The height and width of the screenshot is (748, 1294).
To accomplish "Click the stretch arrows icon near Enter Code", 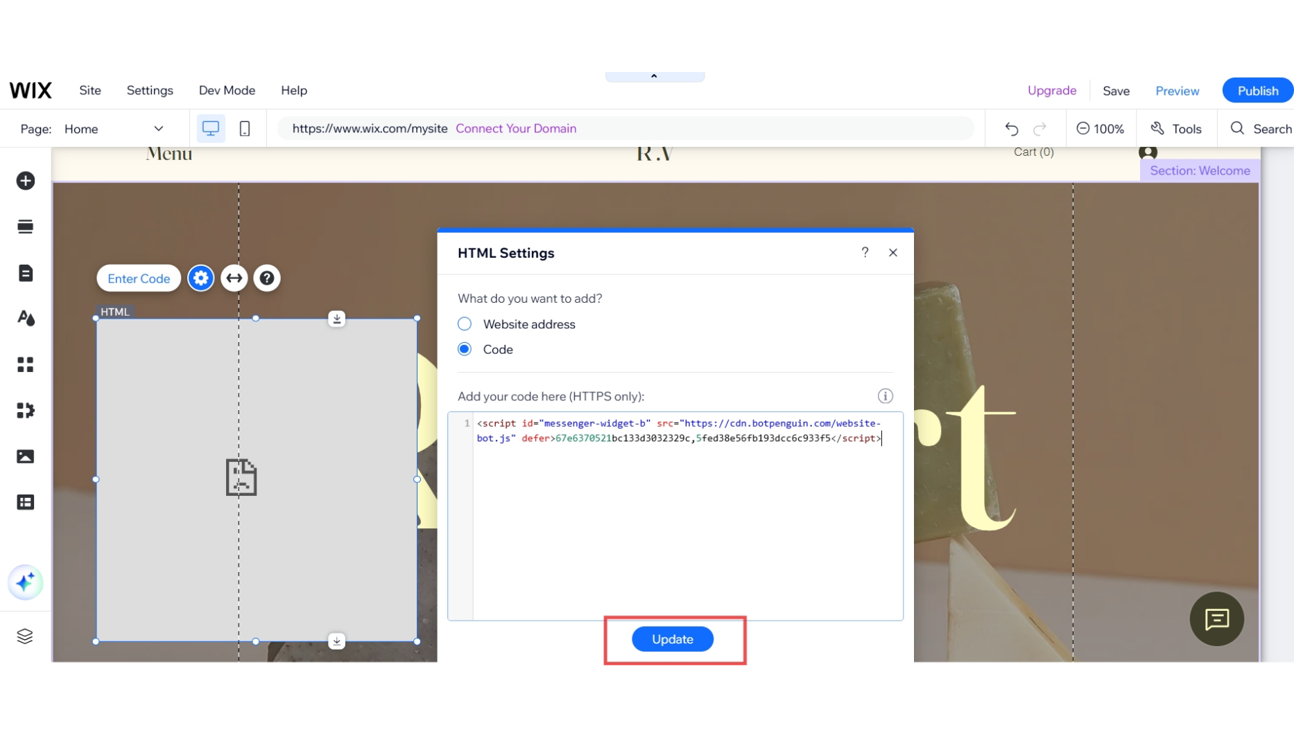I will [x=234, y=278].
